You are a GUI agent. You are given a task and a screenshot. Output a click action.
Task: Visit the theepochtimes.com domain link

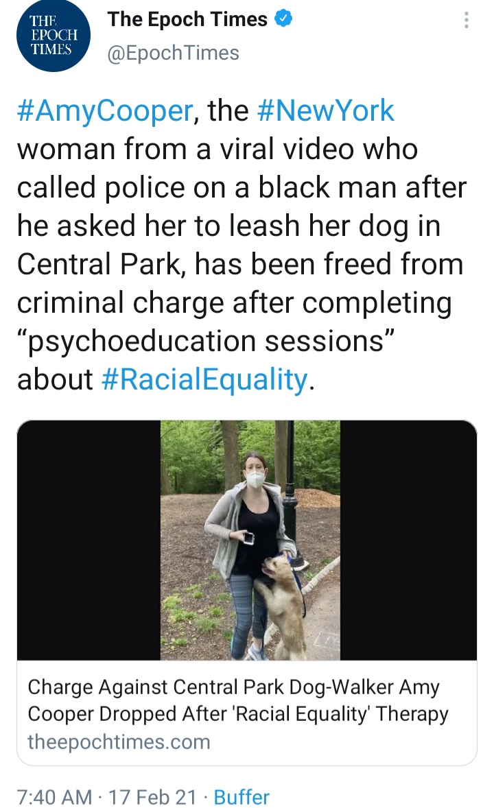pyautogui.click(x=119, y=741)
